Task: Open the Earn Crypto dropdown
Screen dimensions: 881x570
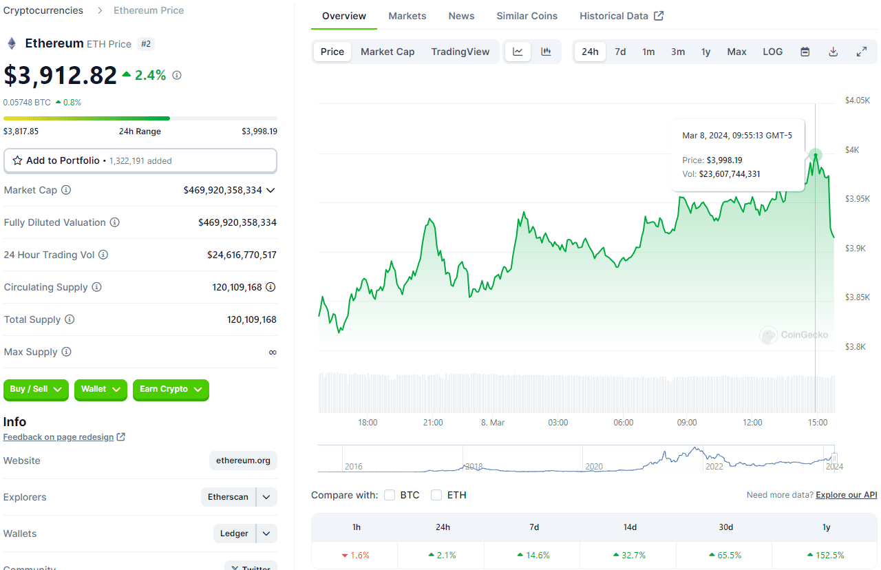Action: click(x=171, y=390)
